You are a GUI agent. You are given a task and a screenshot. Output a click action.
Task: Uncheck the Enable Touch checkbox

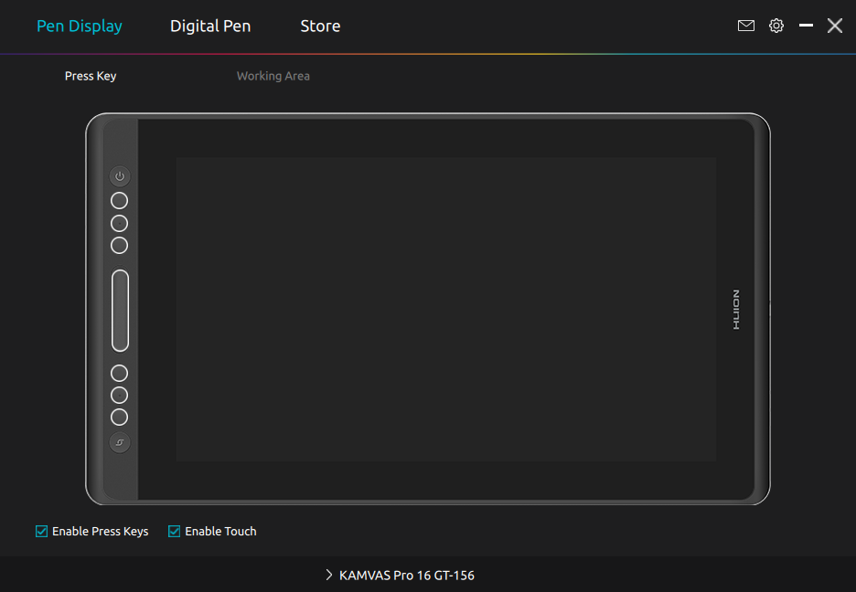pyautogui.click(x=174, y=531)
